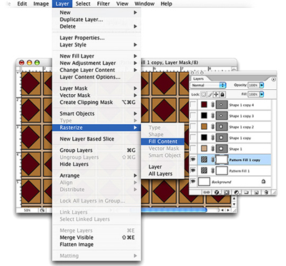Image resolution: width=286 pixels, height=266 pixels.
Task: Open the Image menu
Action: [41, 4]
